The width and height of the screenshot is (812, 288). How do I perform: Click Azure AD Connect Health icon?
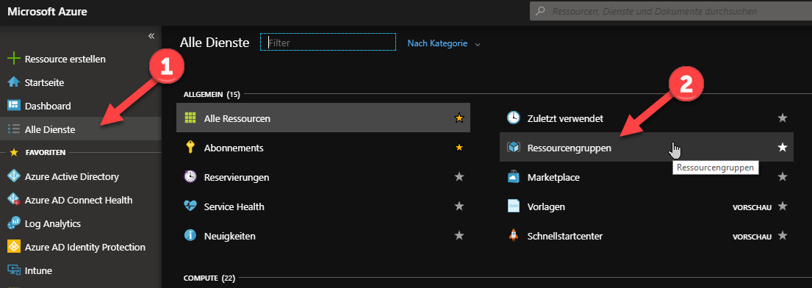13,200
